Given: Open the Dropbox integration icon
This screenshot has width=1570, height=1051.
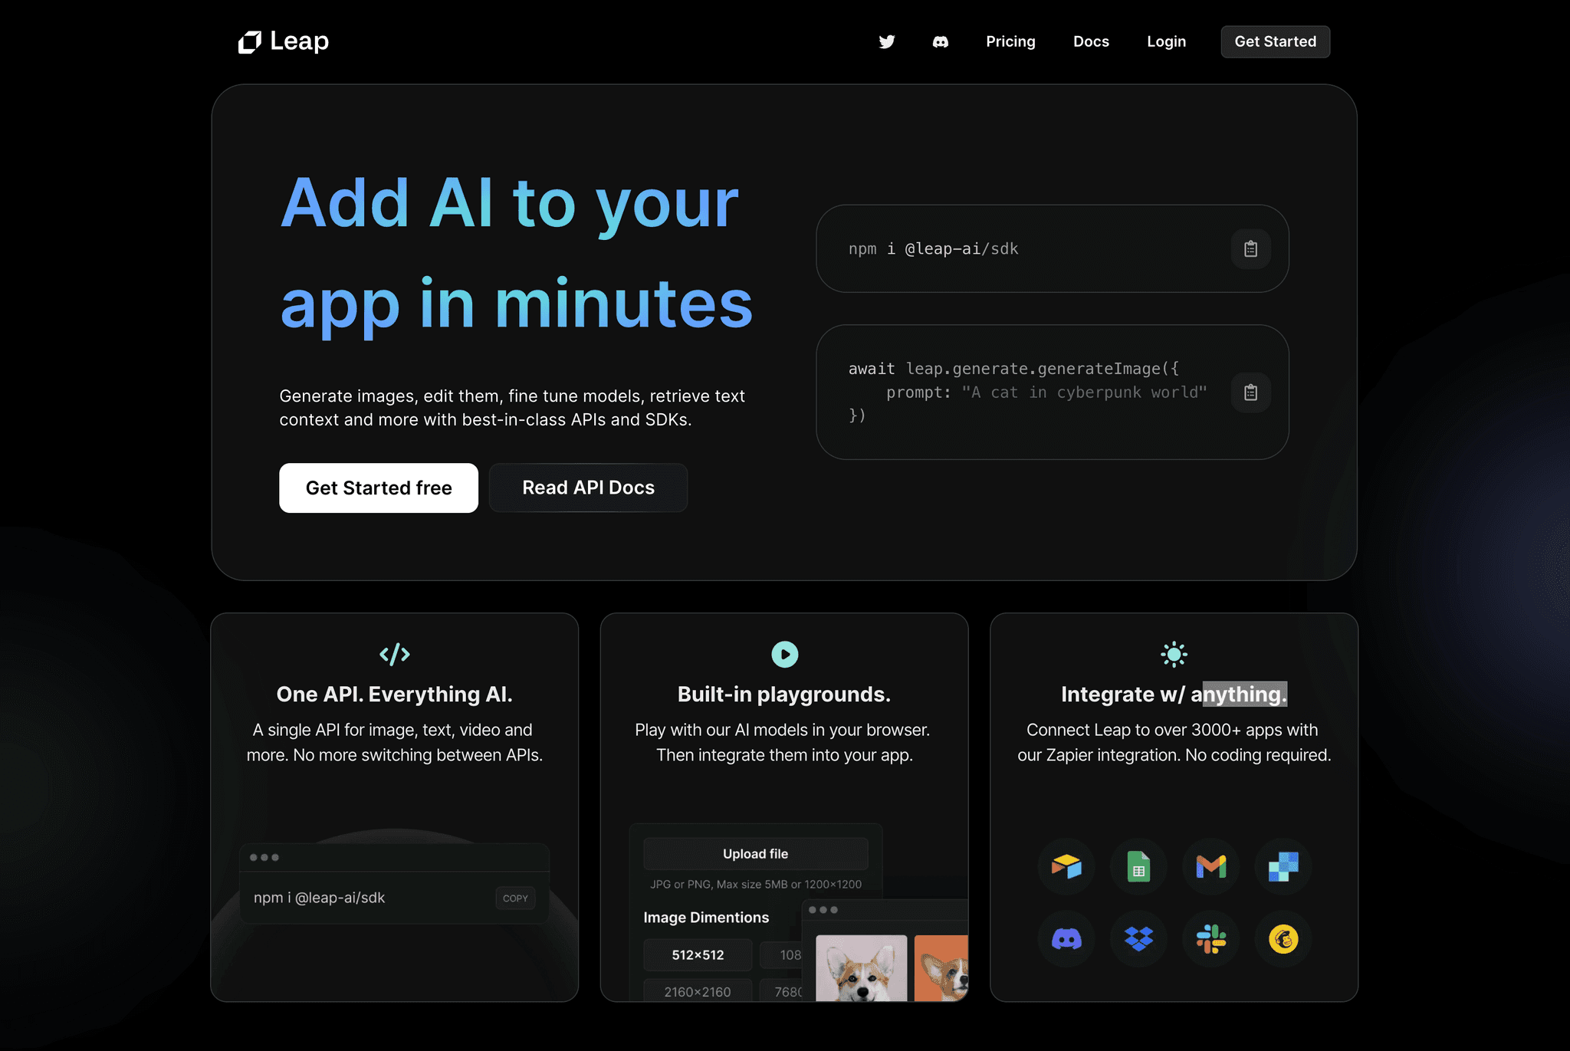Looking at the screenshot, I should click(x=1138, y=939).
